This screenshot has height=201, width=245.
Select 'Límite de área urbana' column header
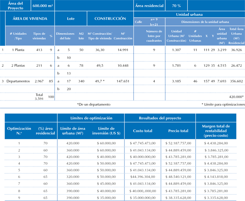click(x=73, y=131)
